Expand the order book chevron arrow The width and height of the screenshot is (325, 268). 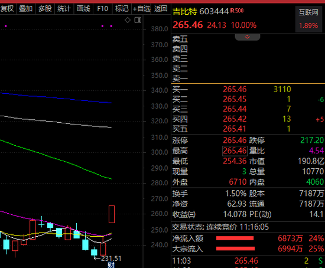pyautogui.click(x=247, y=37)
